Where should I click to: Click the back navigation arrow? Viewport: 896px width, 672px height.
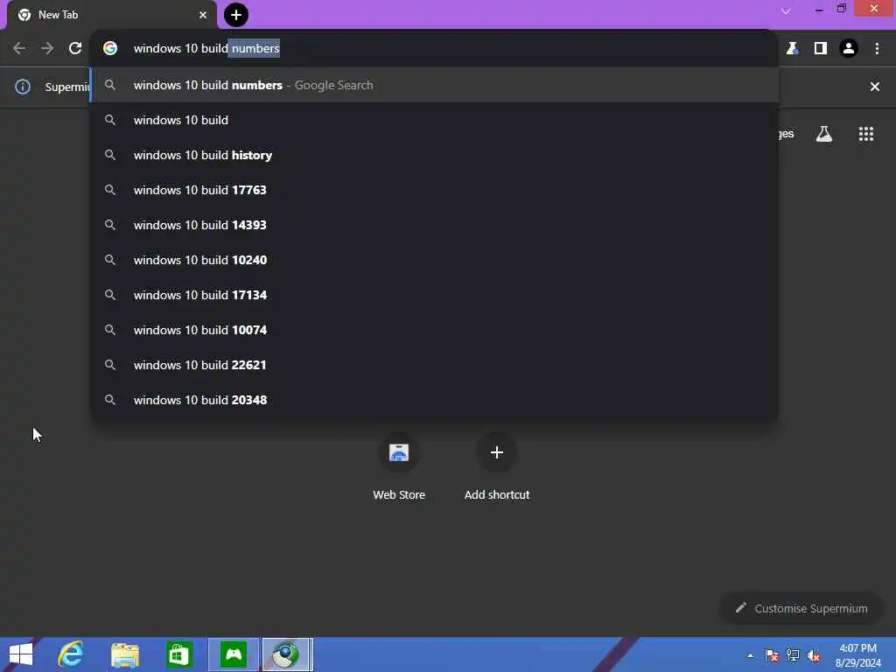[19, 49]
